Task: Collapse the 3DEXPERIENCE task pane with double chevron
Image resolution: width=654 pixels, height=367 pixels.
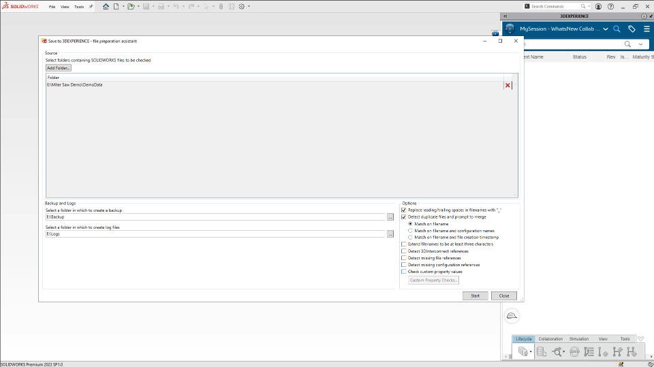Action: click(x=505, y=16)
